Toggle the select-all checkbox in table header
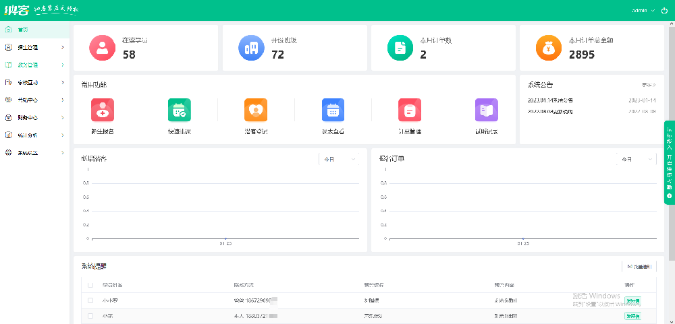This screenshot has width=675, height=324. 90,285
